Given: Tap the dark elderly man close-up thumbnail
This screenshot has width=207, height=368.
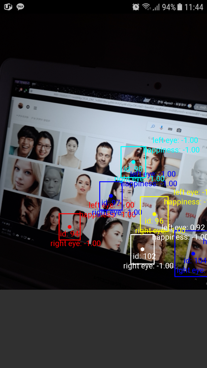Looking at the screenshot, I should pyautogui.click(x=22, y=208).
